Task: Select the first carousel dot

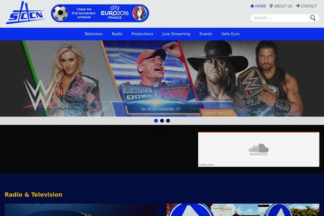Action: coord(156,120)
